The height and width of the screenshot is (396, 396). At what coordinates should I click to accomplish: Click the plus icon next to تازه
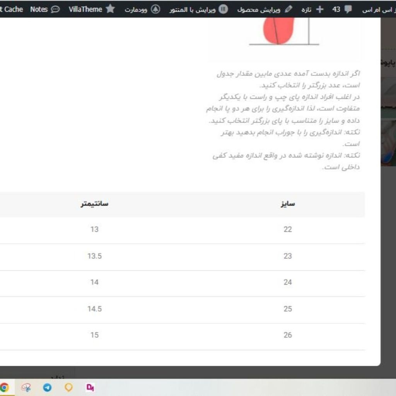click(319, 9)
